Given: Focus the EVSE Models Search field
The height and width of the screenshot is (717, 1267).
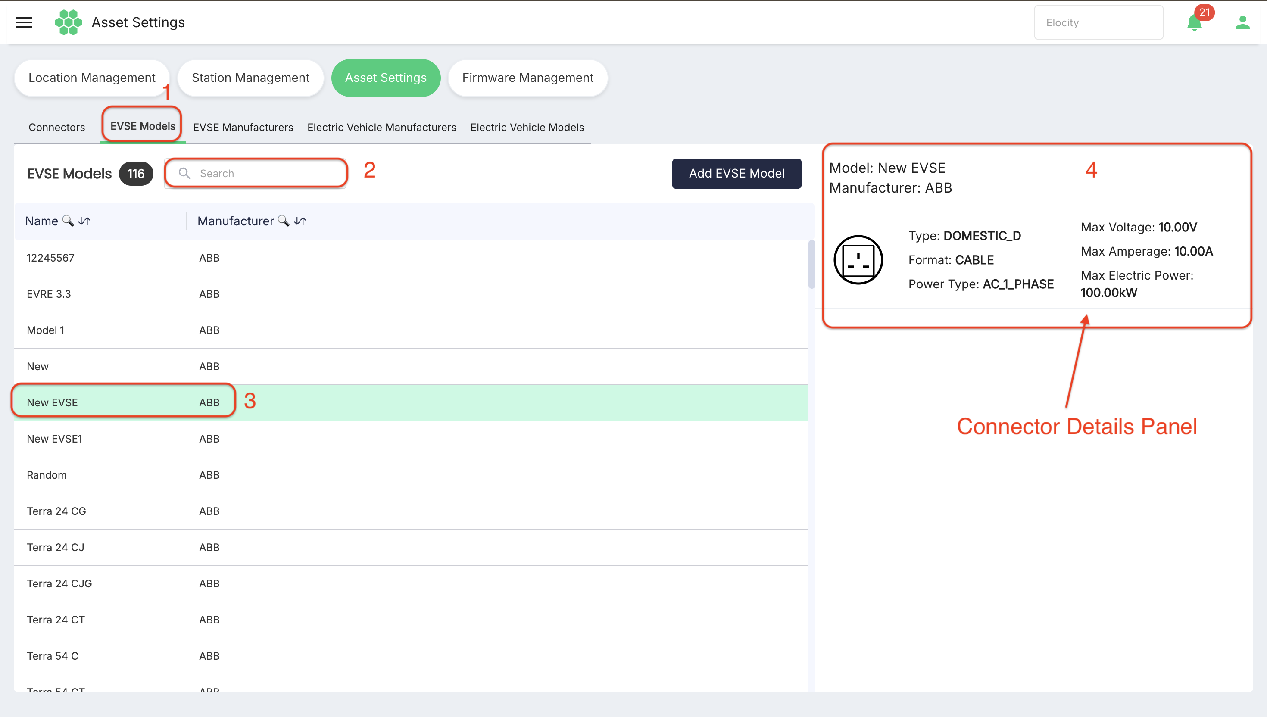Looking at the screenshot, I should [256, 173].
